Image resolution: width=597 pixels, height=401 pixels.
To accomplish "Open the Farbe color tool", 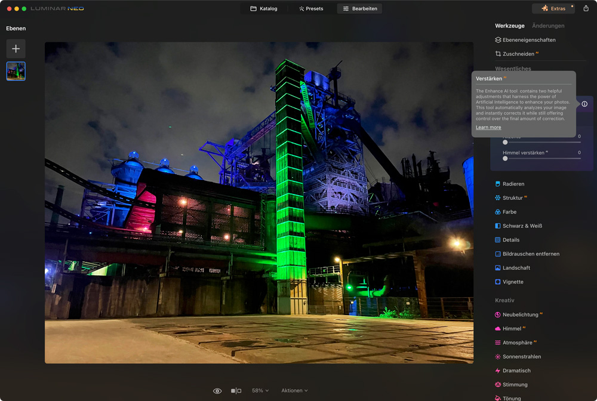I will coord(509,212).
